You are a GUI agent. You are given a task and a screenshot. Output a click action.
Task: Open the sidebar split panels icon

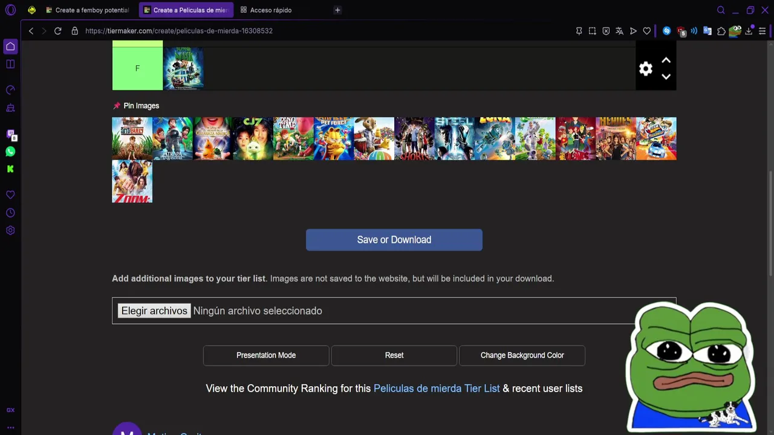tap(10, 64)
